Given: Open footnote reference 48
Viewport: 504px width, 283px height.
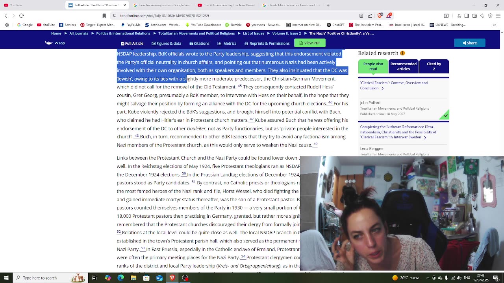Looking at the screenshot, I should point(137,136).
